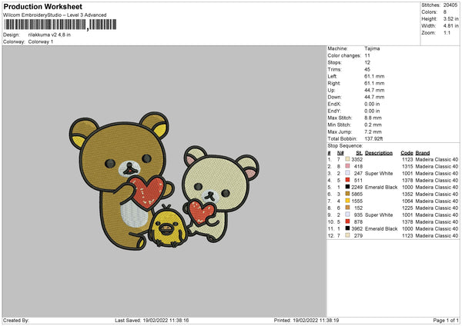Image resolution: width=462 pixels, height=326 pixels.
Task: Click the 'Last Saved: 19/02/2022 11:38:16' footer text
Action: pos(152,320)
